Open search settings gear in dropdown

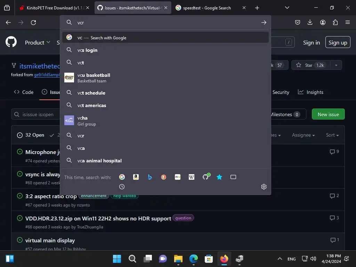pos(264,187)
